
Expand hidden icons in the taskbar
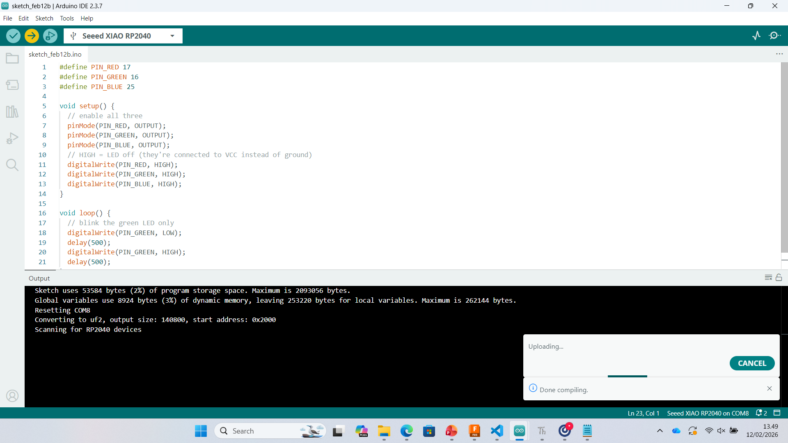pos(660,431)
